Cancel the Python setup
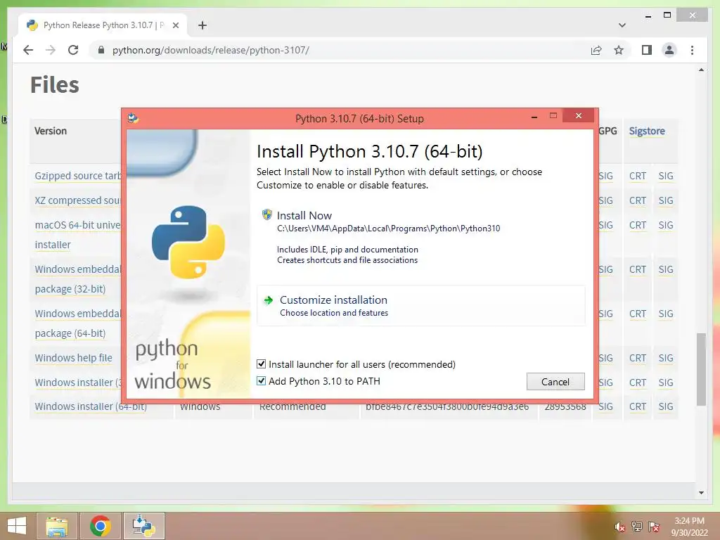This screenshot has width=720, height=540. click(555, 382)
